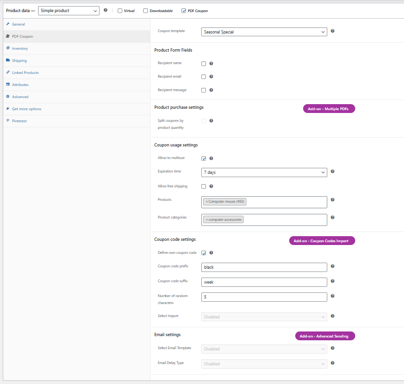404x384 pixels.
Task: Disable the Allow to multiuse setting
Action: point(203,158)
